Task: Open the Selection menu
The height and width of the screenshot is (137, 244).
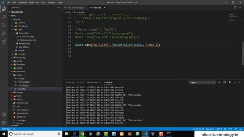Action: 22,3
